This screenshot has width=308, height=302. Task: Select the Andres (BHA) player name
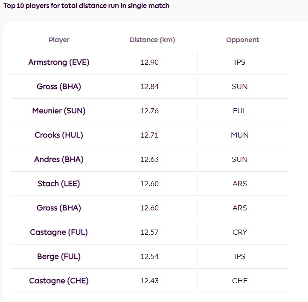pyautogui.click(x=59, y=159)
